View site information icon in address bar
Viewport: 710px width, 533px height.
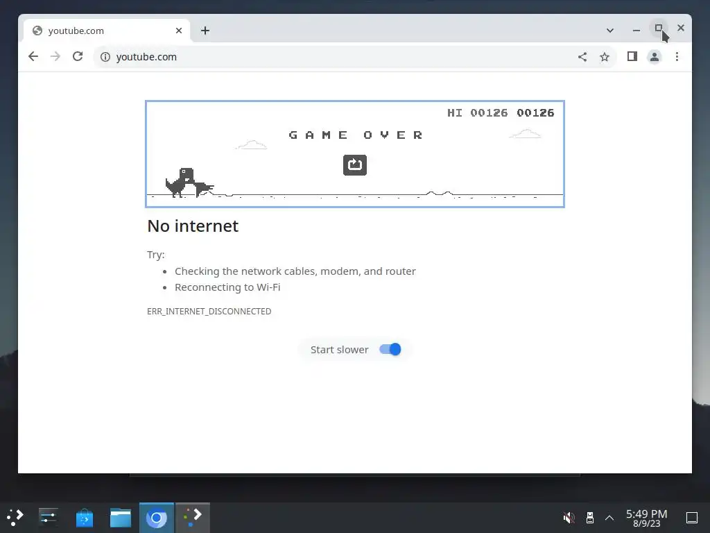[105, 57]
